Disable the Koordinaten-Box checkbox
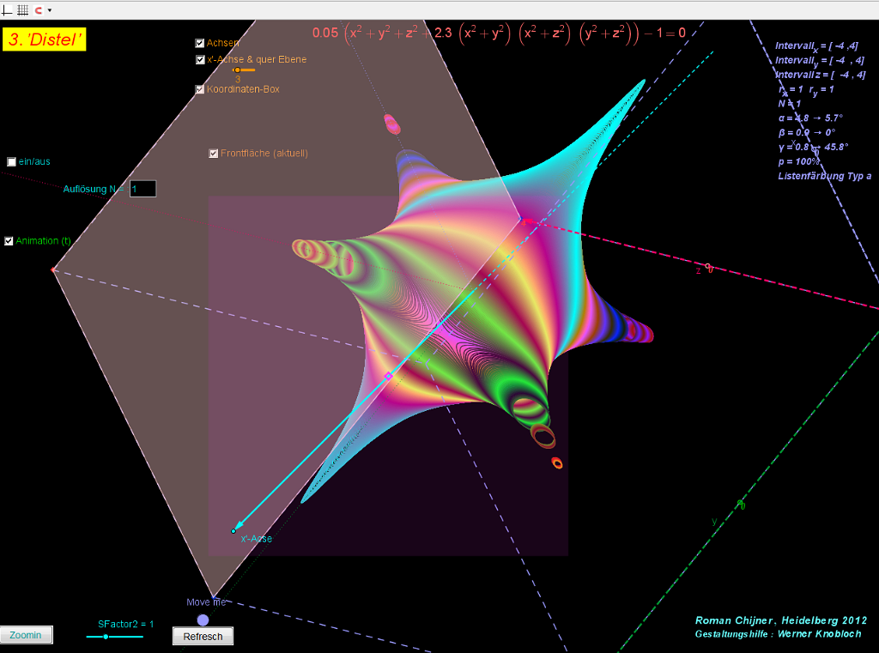The image size is (879, 653). coord(200,89)
